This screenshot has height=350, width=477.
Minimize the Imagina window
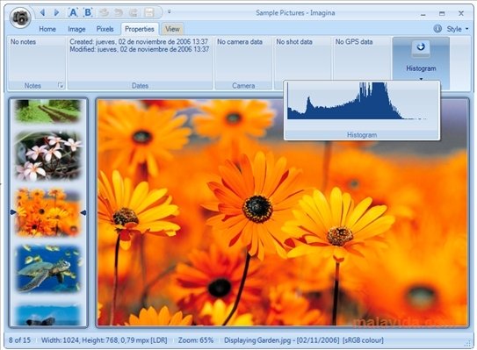point(423,14)
